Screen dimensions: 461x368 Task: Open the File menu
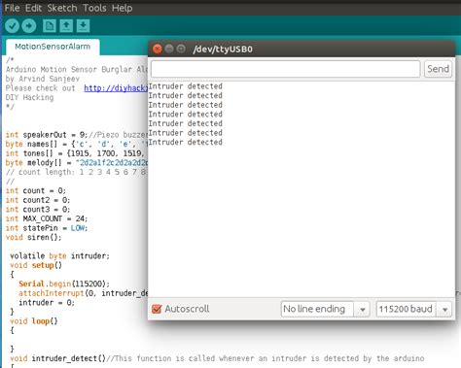[12, 8]
